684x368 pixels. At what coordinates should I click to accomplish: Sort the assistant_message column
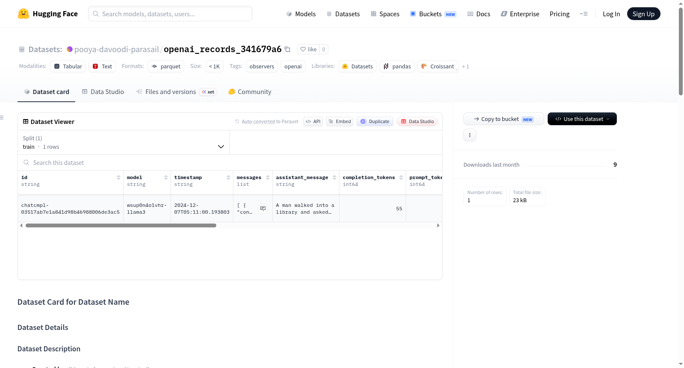334,177
